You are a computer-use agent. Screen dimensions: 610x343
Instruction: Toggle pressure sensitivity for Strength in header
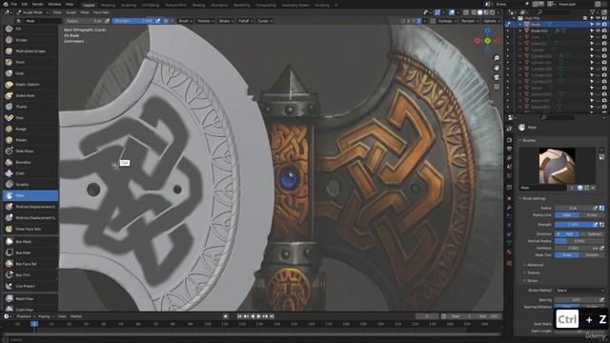click(158, 21)
